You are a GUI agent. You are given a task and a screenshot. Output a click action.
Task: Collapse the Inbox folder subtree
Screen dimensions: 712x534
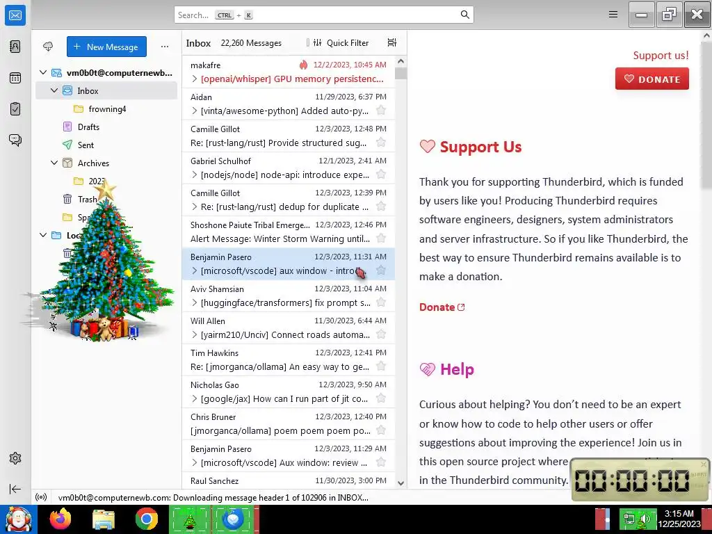click(x=54, y=90)
